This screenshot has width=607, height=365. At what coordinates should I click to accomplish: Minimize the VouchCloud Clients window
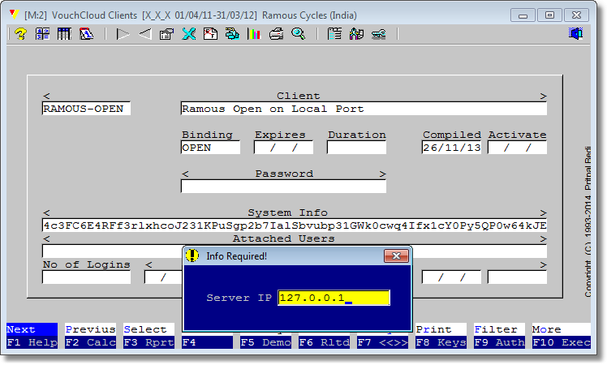[523, 15]
